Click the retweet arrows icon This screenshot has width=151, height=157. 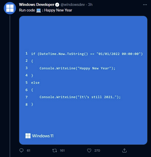coord(55,150)
